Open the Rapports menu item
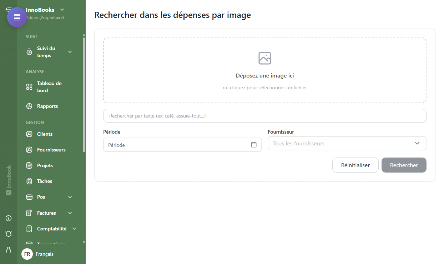Image resolution: width=444 pixels, height=264 pixels. coord(47,106)
